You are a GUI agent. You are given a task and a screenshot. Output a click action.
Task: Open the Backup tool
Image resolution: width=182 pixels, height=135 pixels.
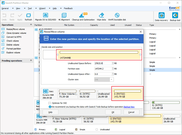pyautogui.click(x=175, y=17)
